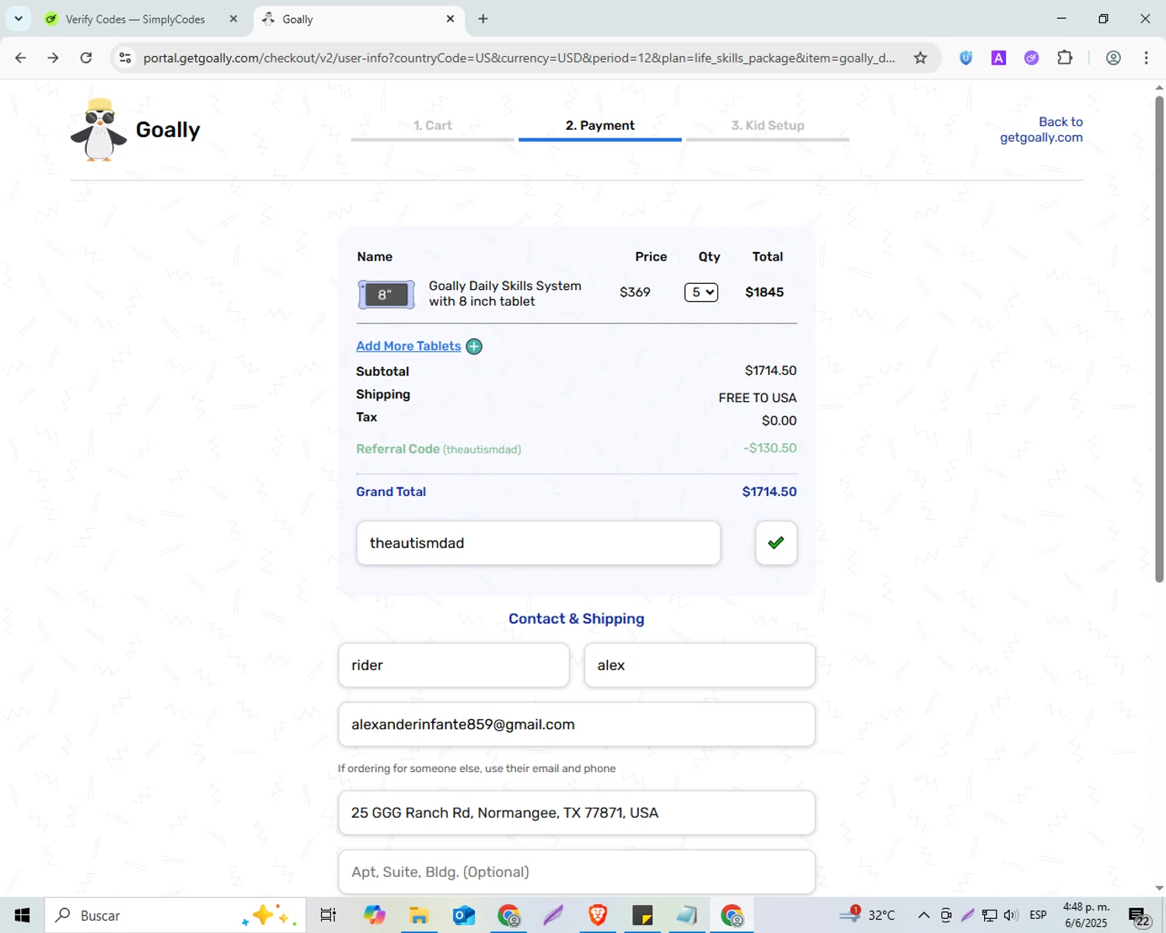Click the last name field containing alex
The height and width of the screenshot is (933, 1166).
[x=700, y=666]
